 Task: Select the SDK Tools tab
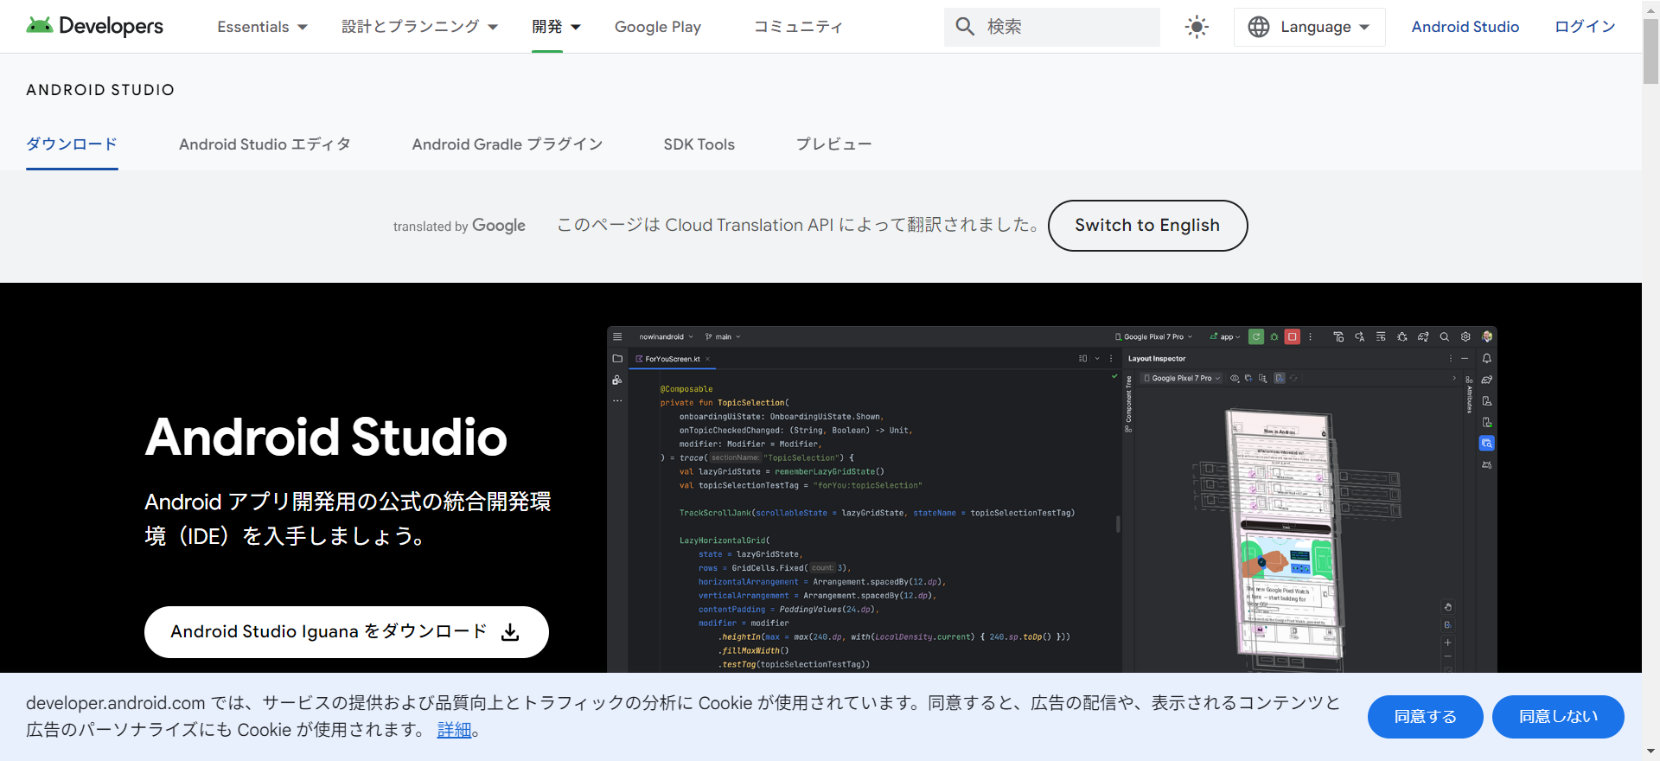tap(699, 144)
